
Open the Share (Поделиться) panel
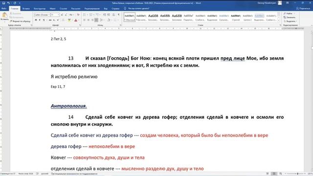click(303, 9)
